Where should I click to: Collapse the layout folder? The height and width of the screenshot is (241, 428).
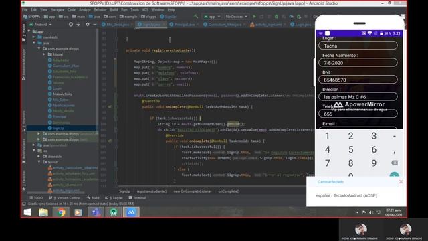point(39,162)
